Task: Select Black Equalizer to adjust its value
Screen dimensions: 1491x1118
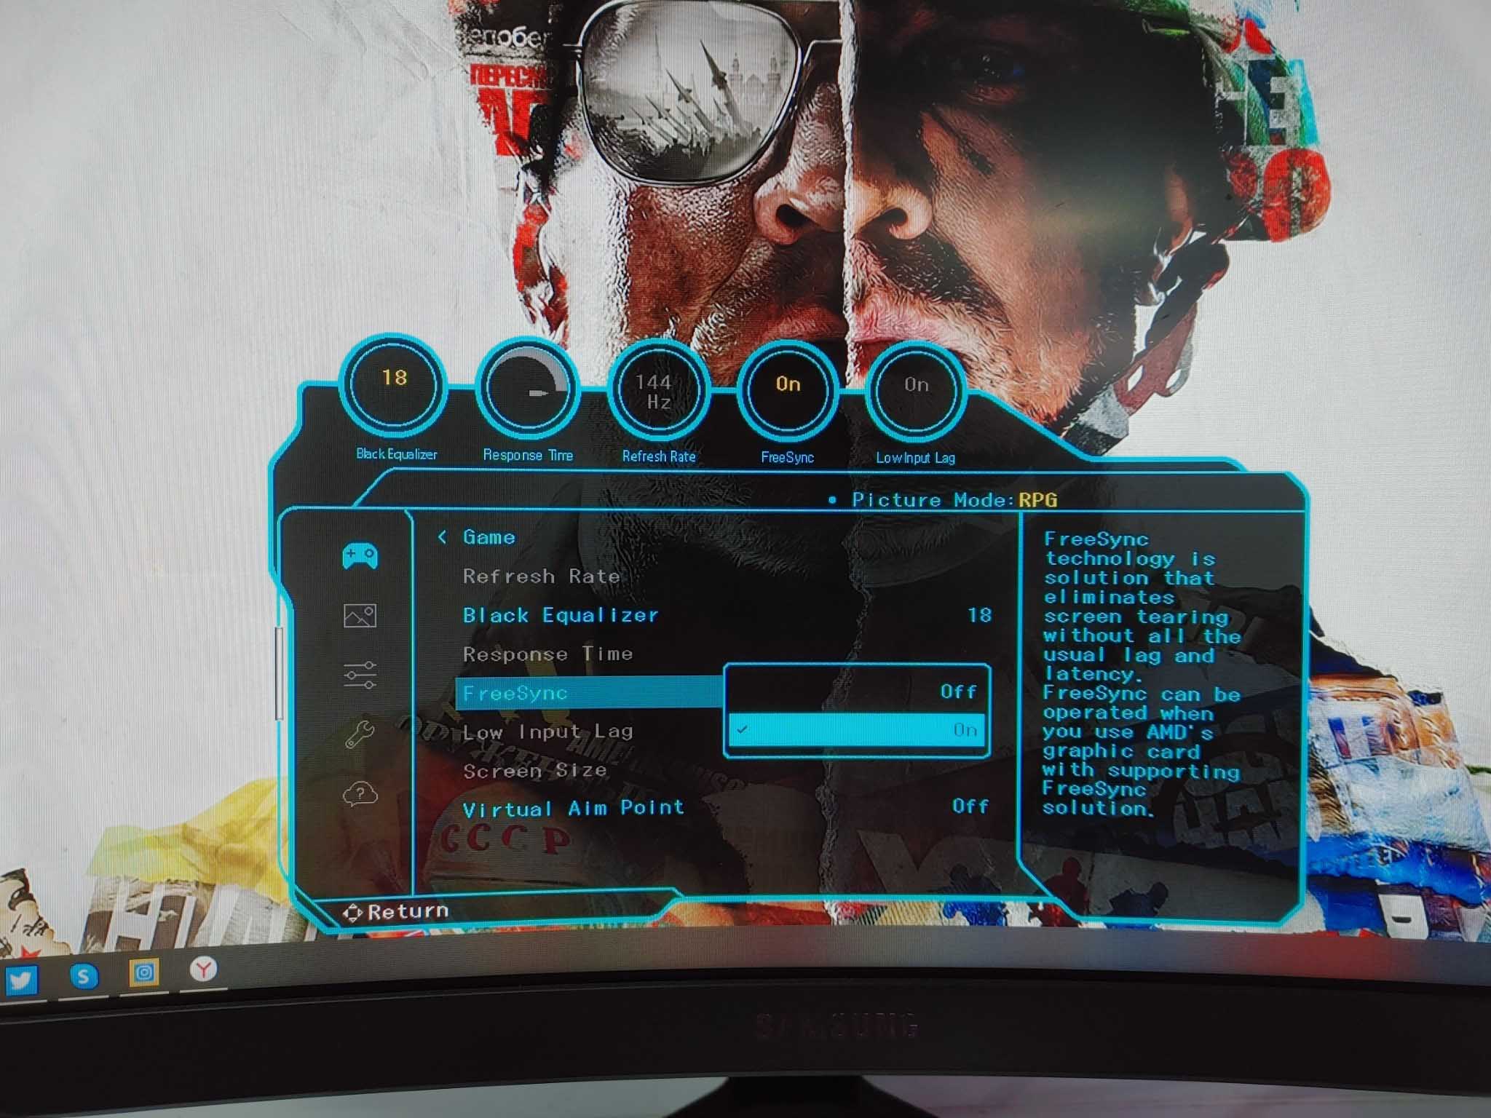Action: (561, 615)
